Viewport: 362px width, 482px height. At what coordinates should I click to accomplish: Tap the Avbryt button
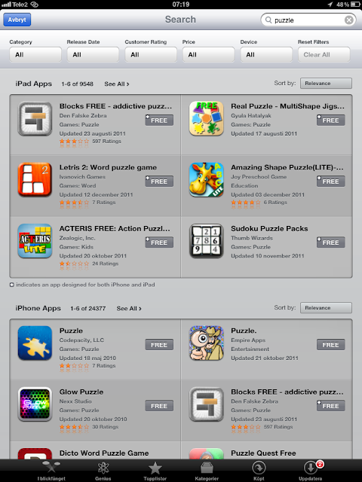[x=17, y=20]
